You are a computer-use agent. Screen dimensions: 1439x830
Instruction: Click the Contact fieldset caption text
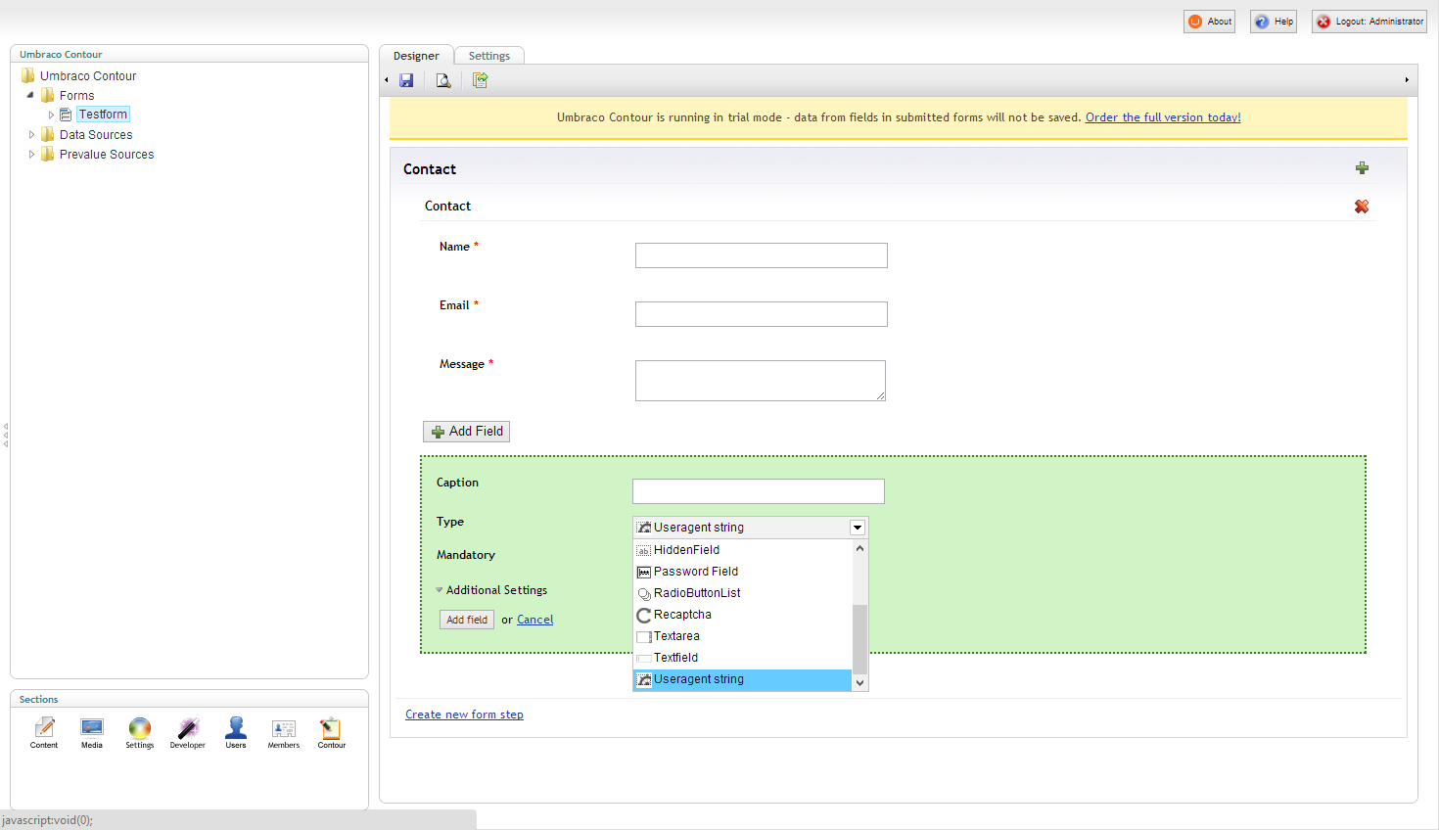[x=447, y=207]
